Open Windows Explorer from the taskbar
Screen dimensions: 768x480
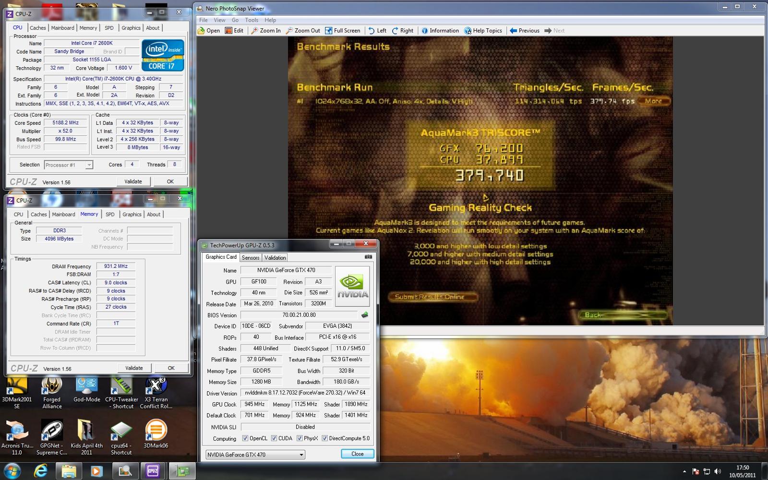point(69,471)
